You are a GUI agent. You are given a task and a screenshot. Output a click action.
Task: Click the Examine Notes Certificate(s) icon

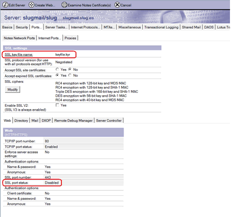tap(64, 5)
